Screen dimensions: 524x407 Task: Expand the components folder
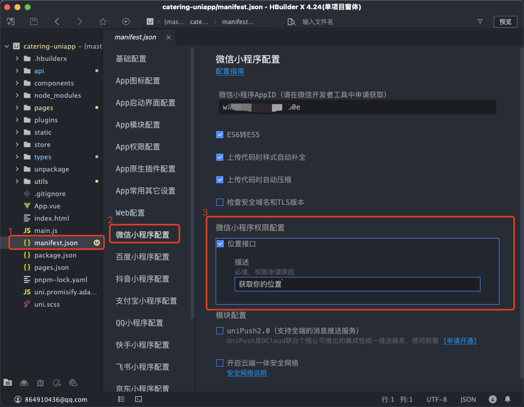point(17,83)
